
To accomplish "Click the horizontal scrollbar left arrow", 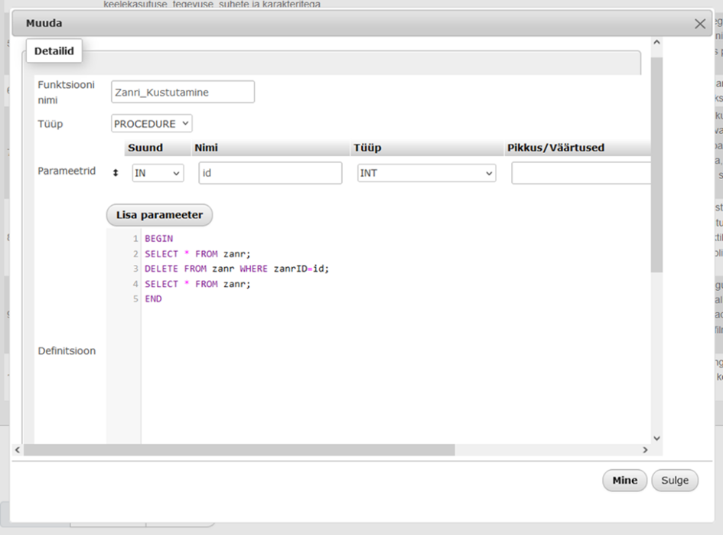I will (18, 450).
